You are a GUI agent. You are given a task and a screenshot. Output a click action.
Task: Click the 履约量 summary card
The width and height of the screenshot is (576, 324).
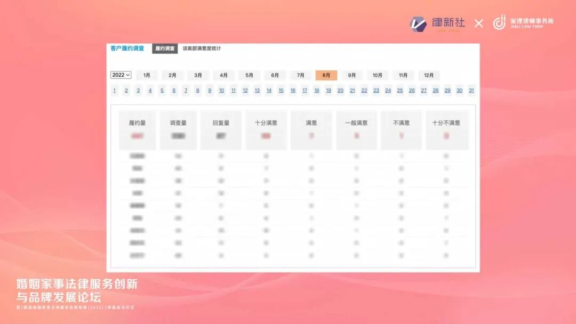coord(138,130)
